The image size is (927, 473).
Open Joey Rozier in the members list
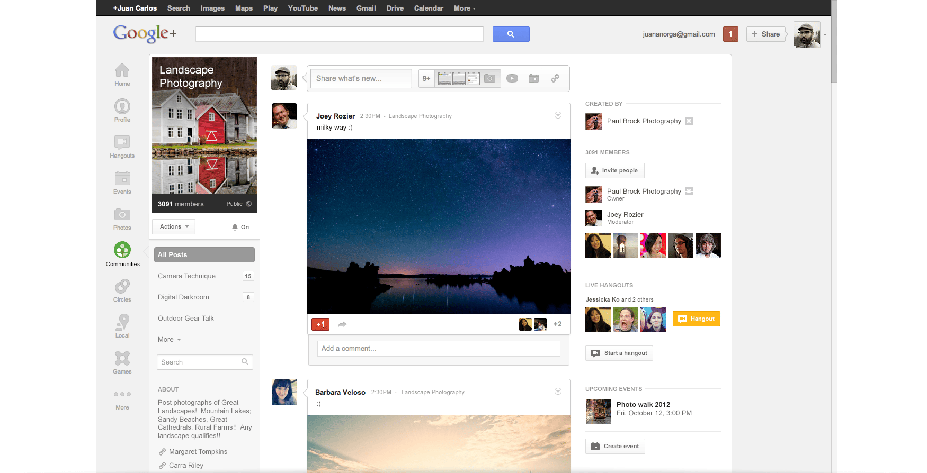click(625, 214)
